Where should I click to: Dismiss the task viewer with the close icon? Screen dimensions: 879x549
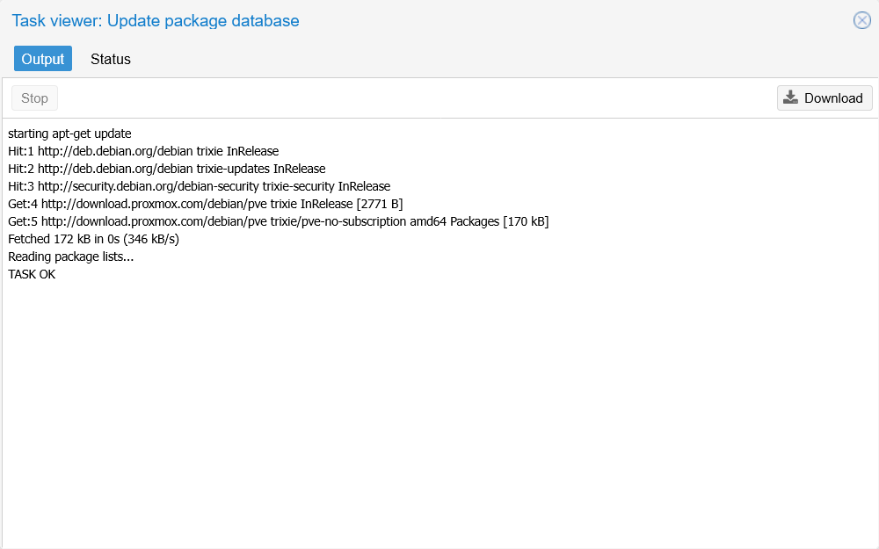[861, 20]
